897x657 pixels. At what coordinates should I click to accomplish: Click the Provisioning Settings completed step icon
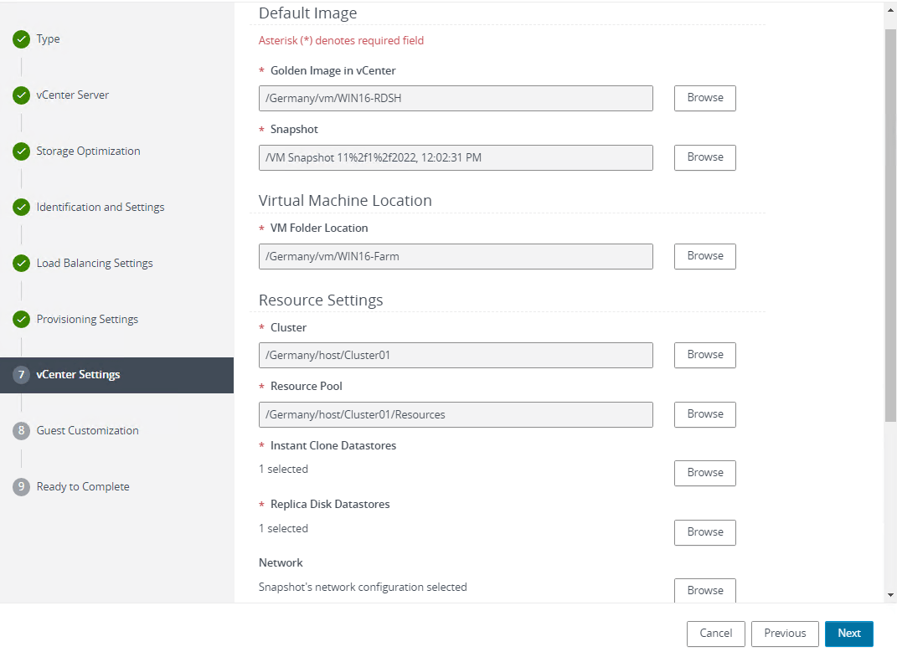point(21,319)
